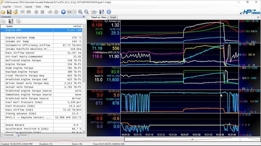
Task: Click the second grayed car icon
Action: click(29, 12)
